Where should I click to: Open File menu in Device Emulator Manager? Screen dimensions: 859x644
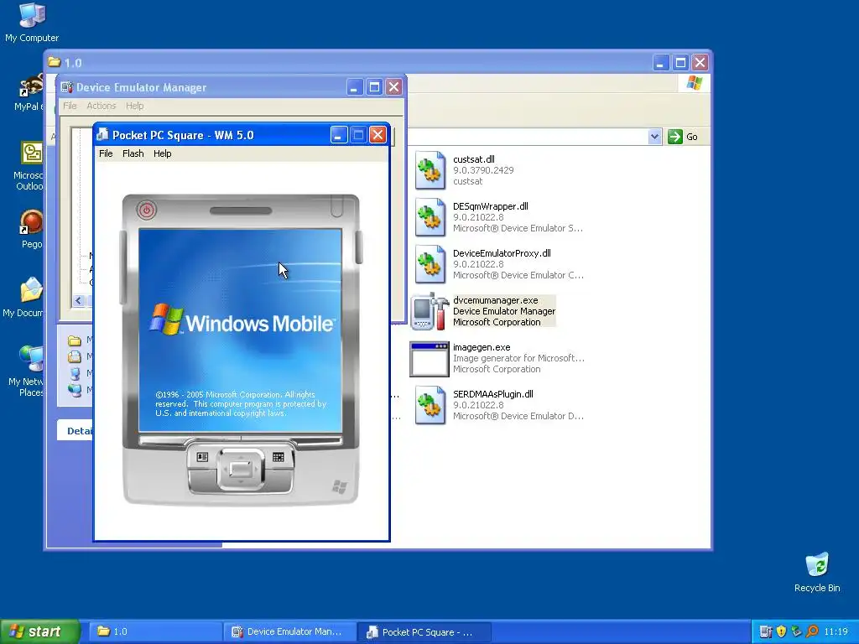(x=70, y=106)
